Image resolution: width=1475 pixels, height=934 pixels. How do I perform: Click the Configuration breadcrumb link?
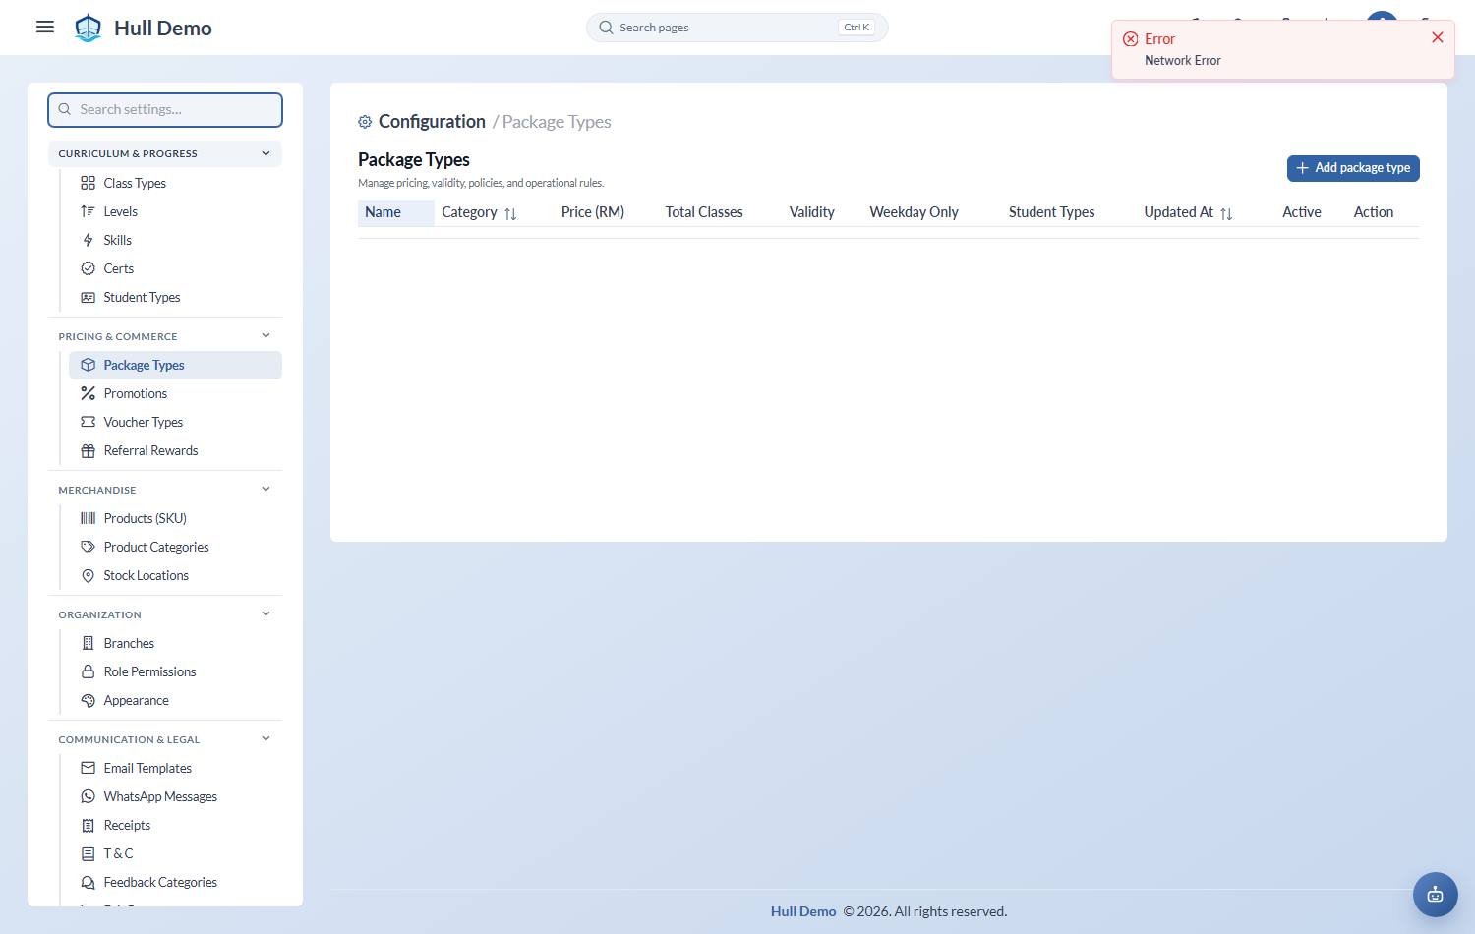pyautogui.click(x=432, y=122)
